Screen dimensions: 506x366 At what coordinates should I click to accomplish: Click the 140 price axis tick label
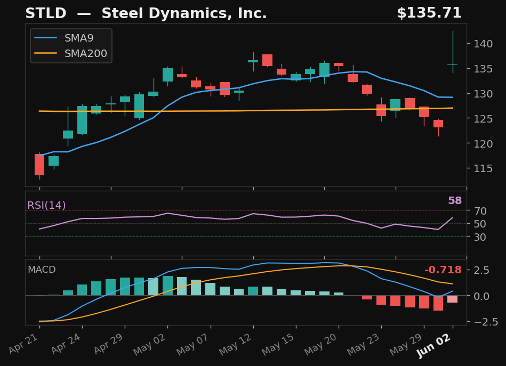click(x=483, y=44)
